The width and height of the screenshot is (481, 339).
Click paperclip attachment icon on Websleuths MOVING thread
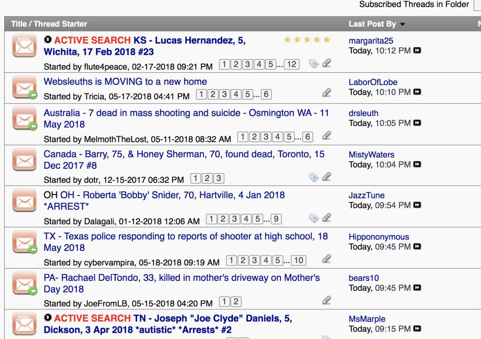tap(326, 93)
